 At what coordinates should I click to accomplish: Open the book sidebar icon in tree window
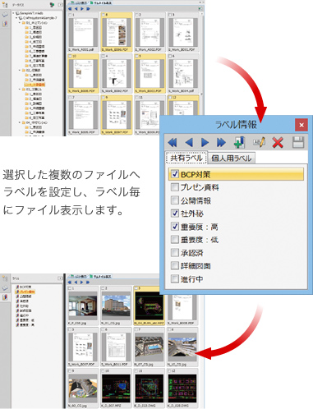coord(5,14)
